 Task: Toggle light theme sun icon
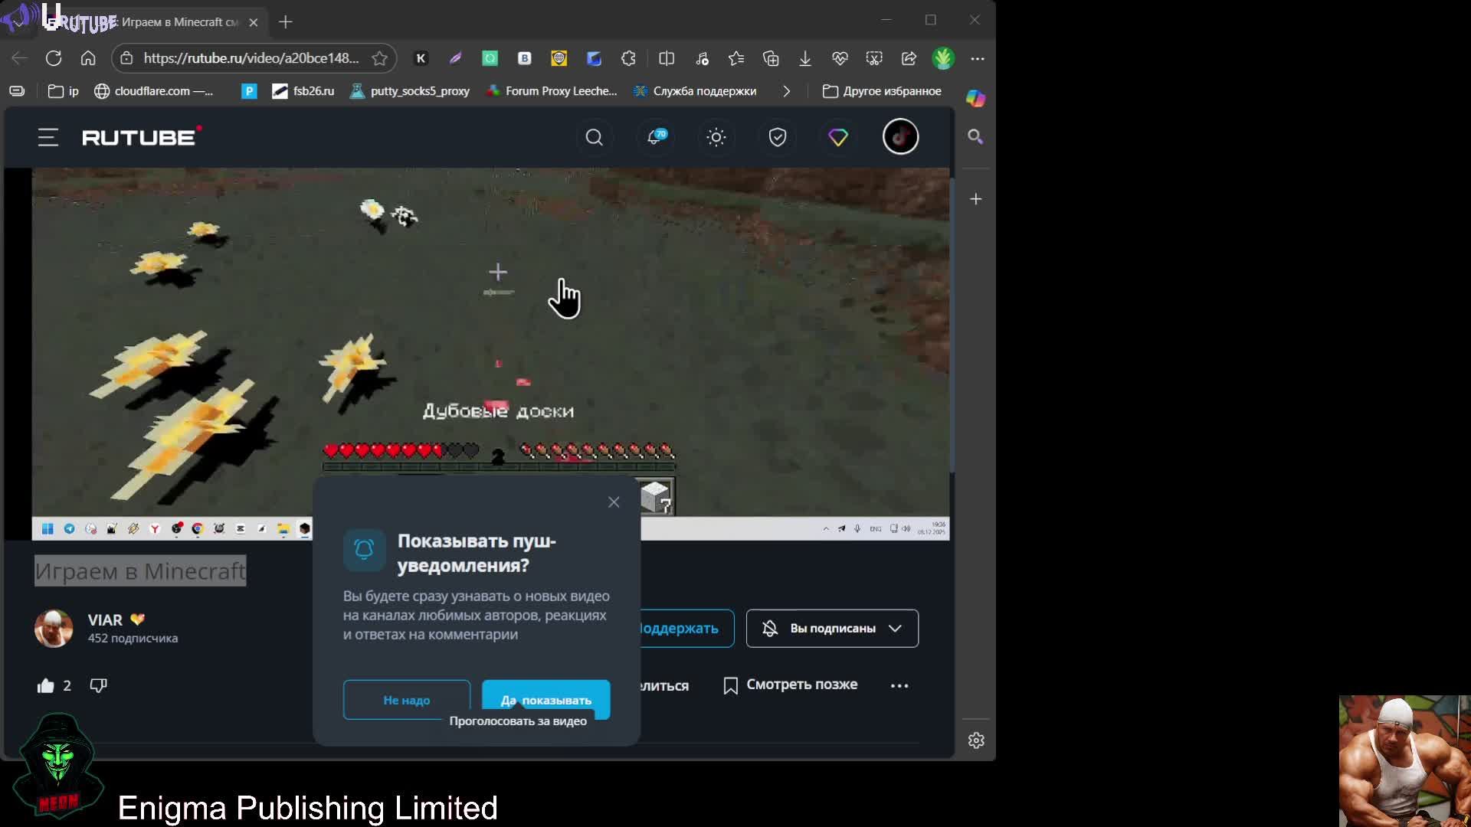(716, 138)
